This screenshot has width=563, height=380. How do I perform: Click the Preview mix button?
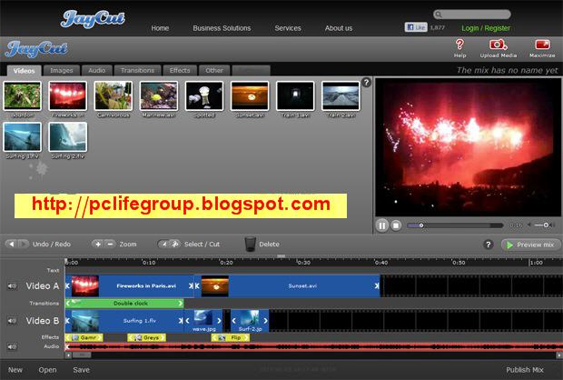(530, 245)
